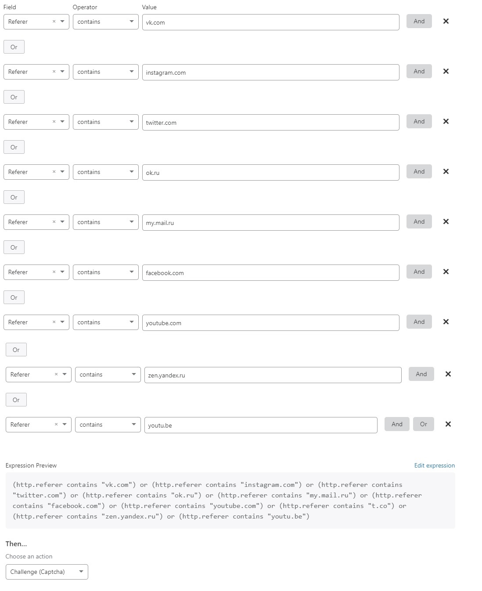Image resolution: width=482 pixels, height=591 pixels.
Task: Remove the vk.com rule row
Action: 446,21
